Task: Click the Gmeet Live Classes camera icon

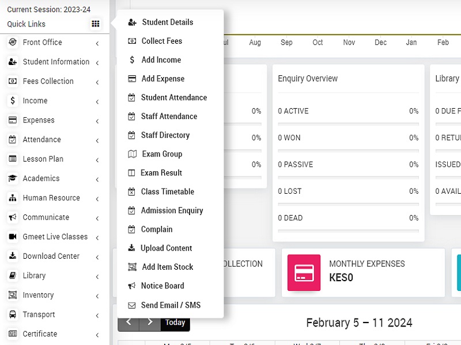Action: click(12, 237)
